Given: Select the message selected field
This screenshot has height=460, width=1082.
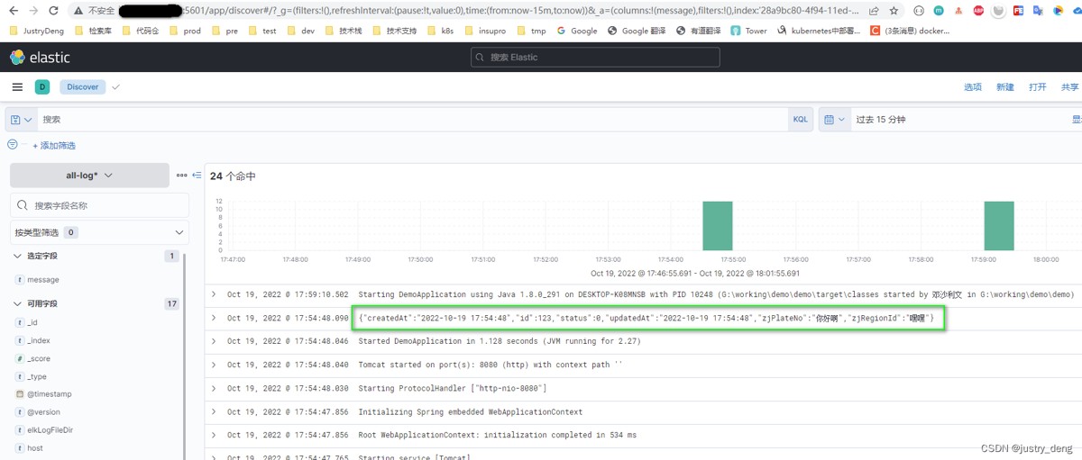Looking at the screenshot, I should [x=43, y=280].
